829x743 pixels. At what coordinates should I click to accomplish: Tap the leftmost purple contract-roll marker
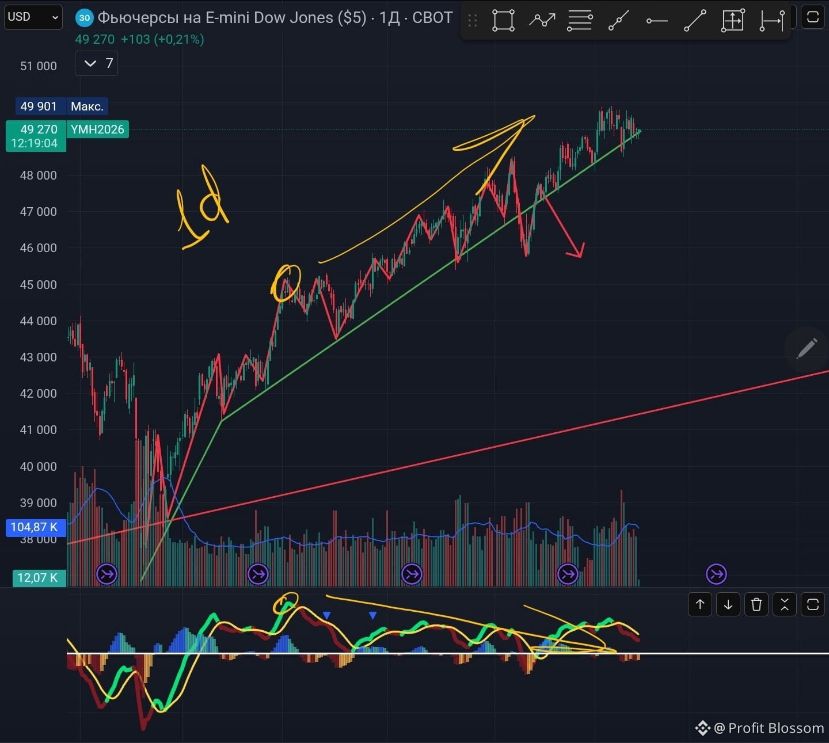click(x=107, y=574)
